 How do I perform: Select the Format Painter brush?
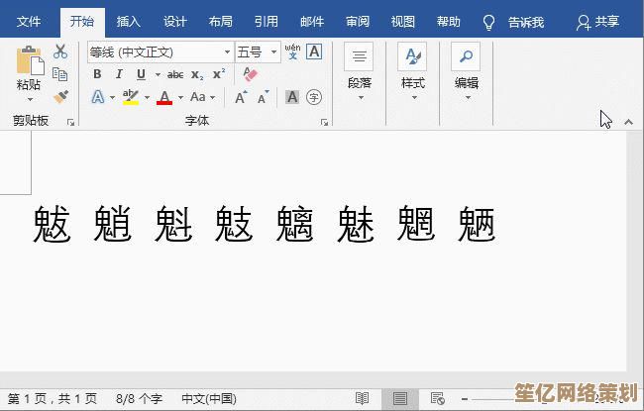[x=60, y=96]
